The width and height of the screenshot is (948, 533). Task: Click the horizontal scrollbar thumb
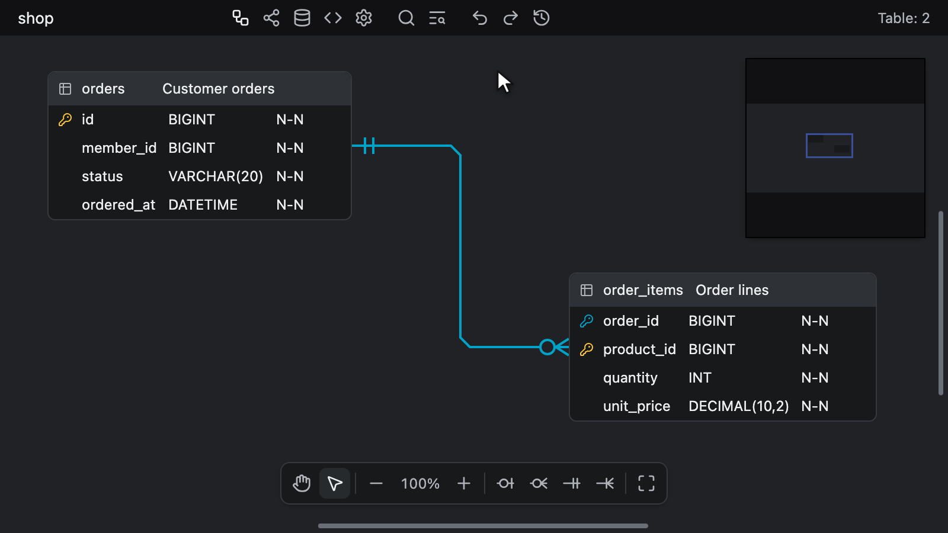tap(483, 526)
